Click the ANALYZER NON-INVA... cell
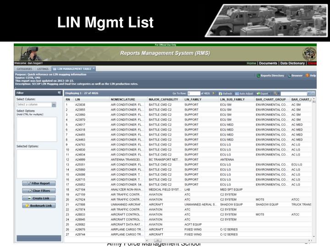 tap(127, 190)
